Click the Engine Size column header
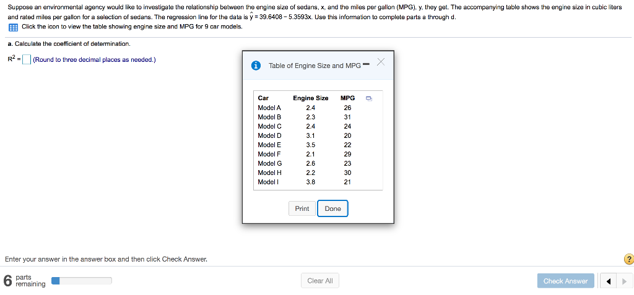Viewport: 634px width, 295px height. [311, 98]
